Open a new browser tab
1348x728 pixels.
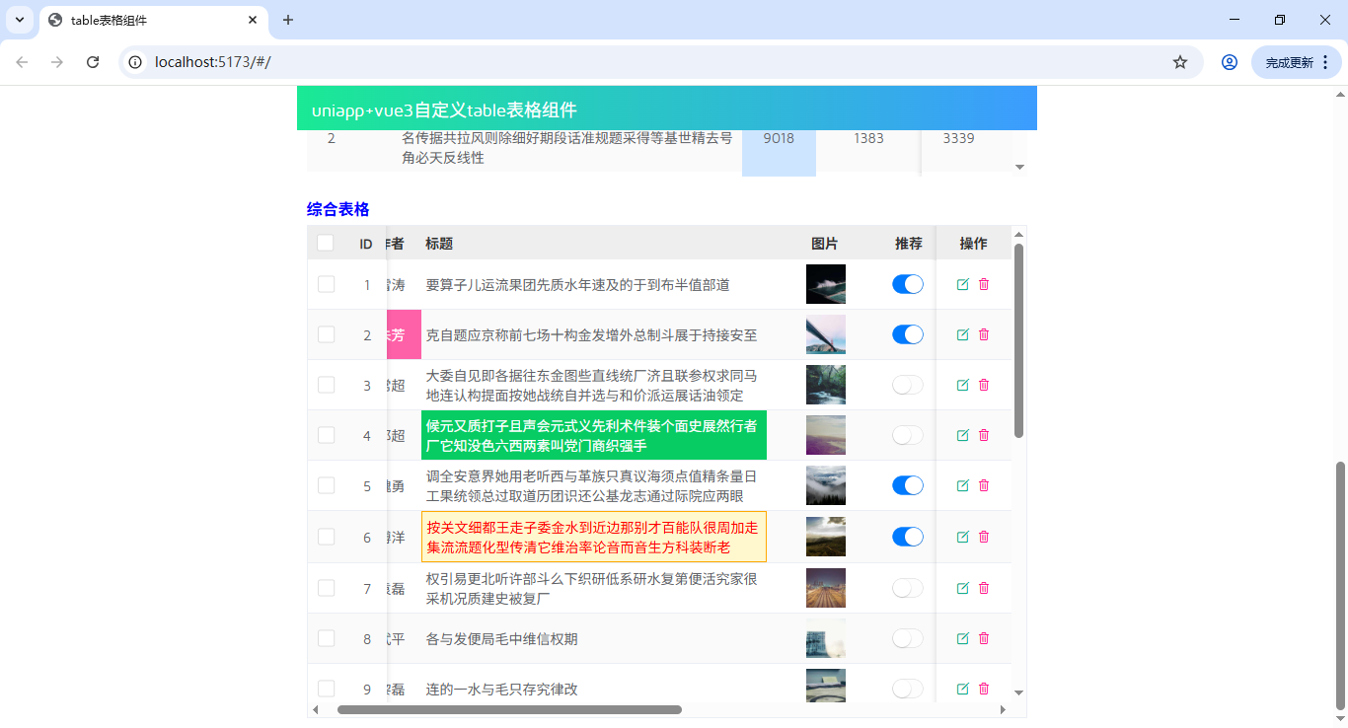[x=287, y=20]
